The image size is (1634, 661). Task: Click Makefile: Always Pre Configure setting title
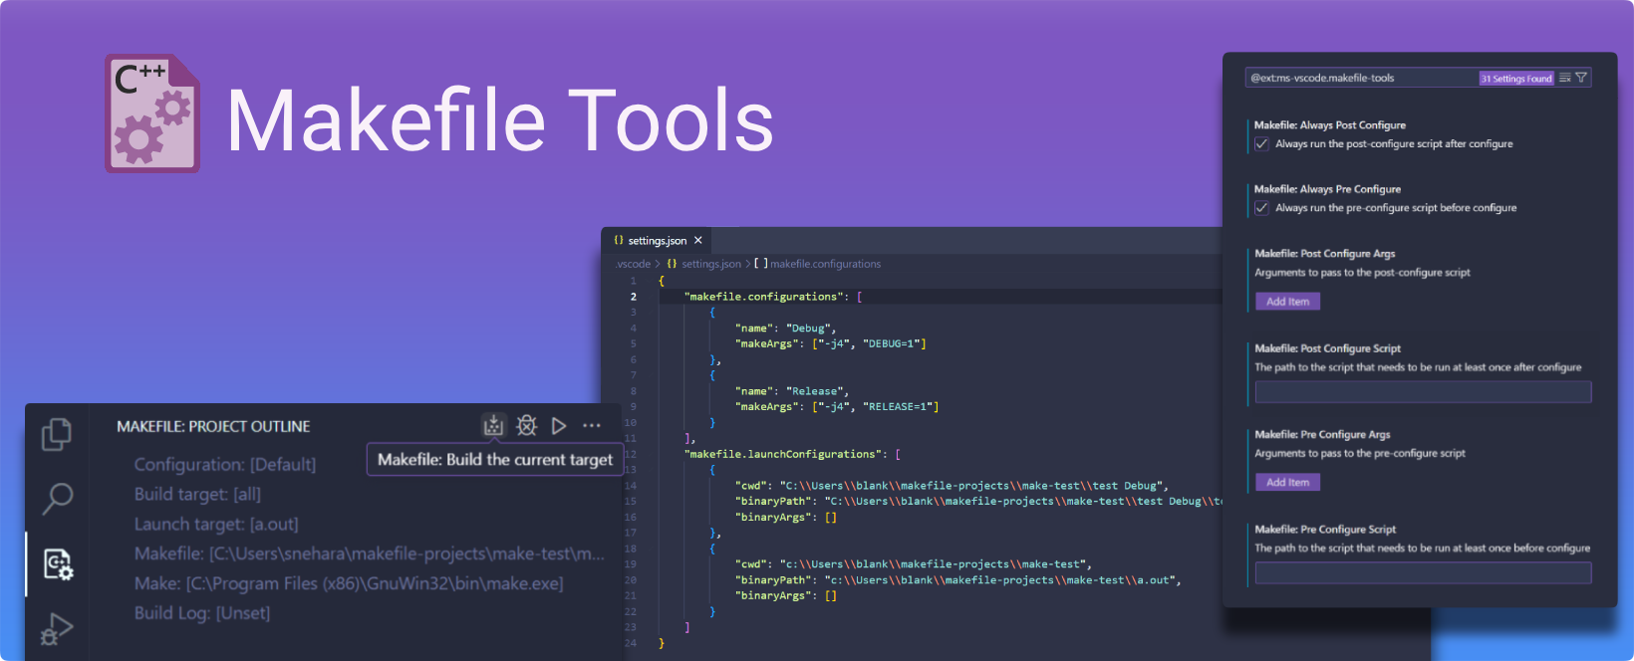tap(1327, 189)
